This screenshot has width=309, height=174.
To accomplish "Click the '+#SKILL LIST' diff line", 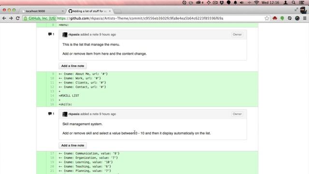I will [69, 96].
